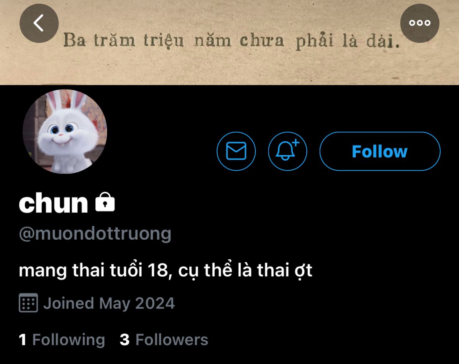
Task: Open the three-dot more options menu
Action: click(419, 23)
